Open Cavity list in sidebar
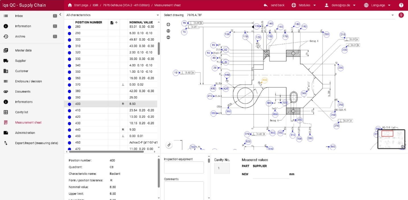The height and width of the screenshot is (200, 408). [x=22, y=112]
